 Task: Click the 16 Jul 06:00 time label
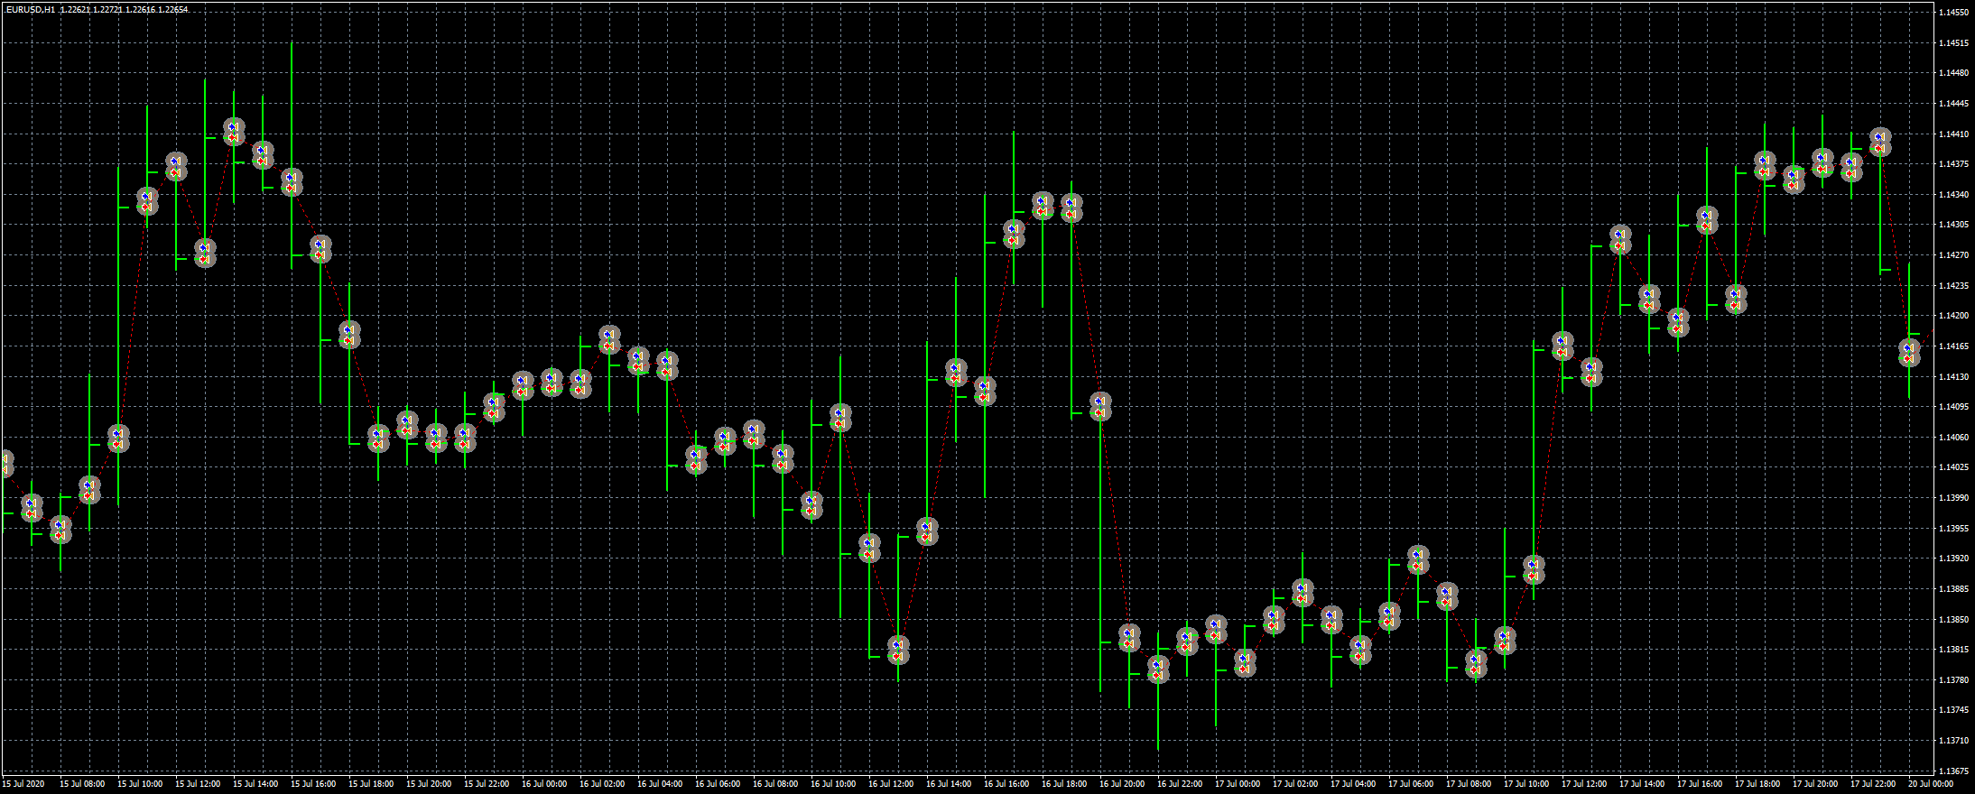[718, 784]
